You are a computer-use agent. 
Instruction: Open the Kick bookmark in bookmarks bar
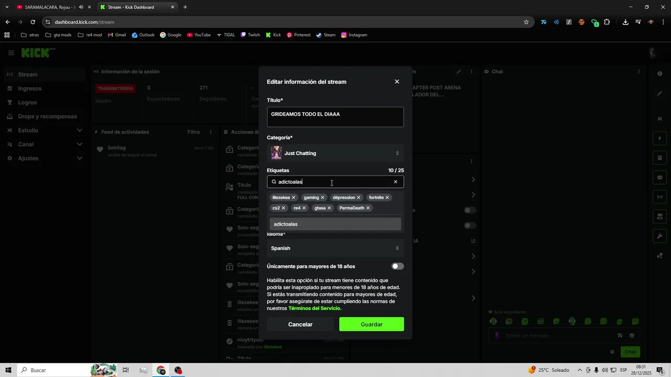(x=273, y=35)
